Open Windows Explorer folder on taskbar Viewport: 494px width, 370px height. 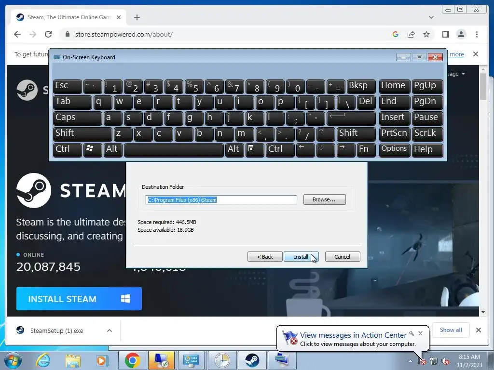(x=73, y=360)
